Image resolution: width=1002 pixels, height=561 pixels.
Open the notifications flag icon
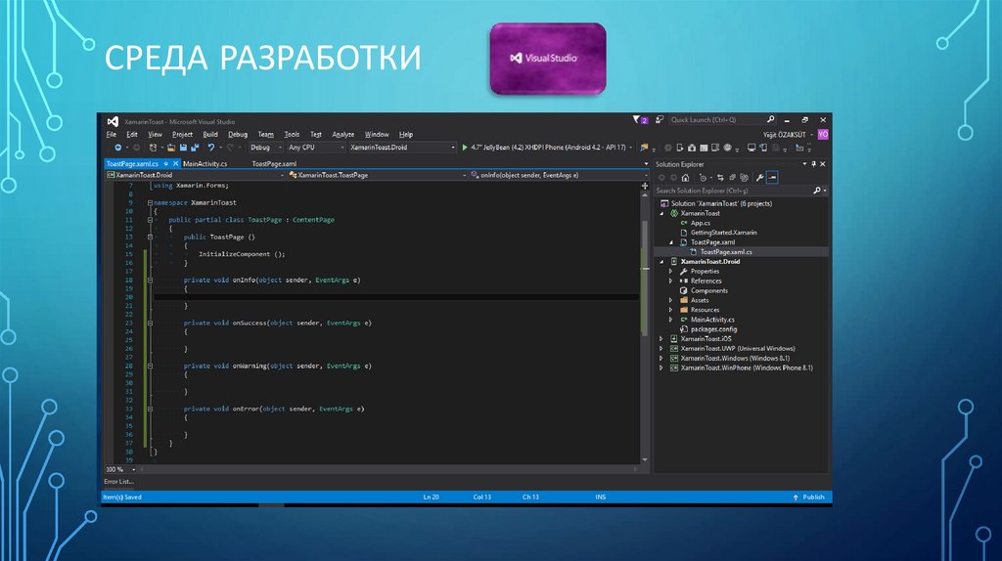click(x=637, y=119)
